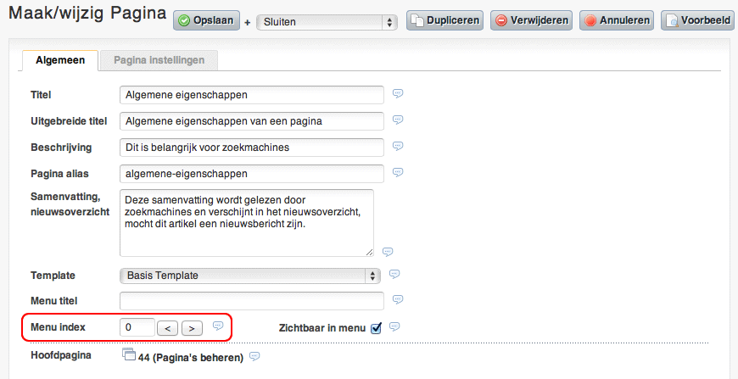Viewport: 738px width, 379px height.
Task: Click the Voorbeeld preview button
Action: click(697, 20)
